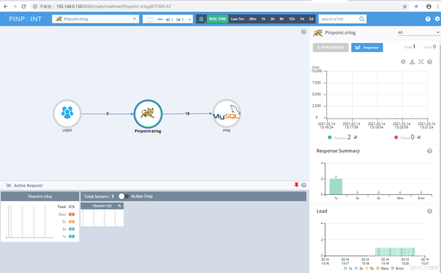The width and height of the screenshot is (441, 273).
Task: Click the scatter chart download icon
Action: tap(412, 62)
